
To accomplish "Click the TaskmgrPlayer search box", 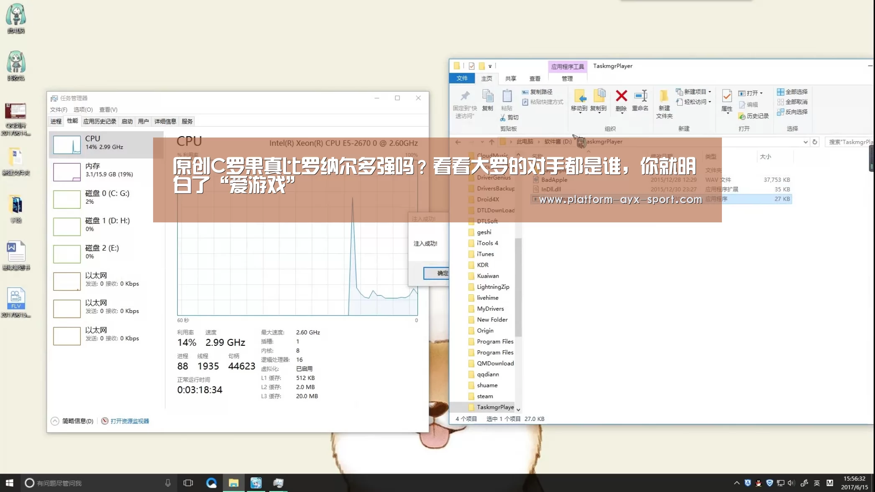I will [x=849, y=142].
